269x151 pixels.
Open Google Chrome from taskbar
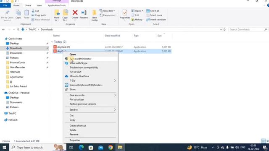[111, 147]
